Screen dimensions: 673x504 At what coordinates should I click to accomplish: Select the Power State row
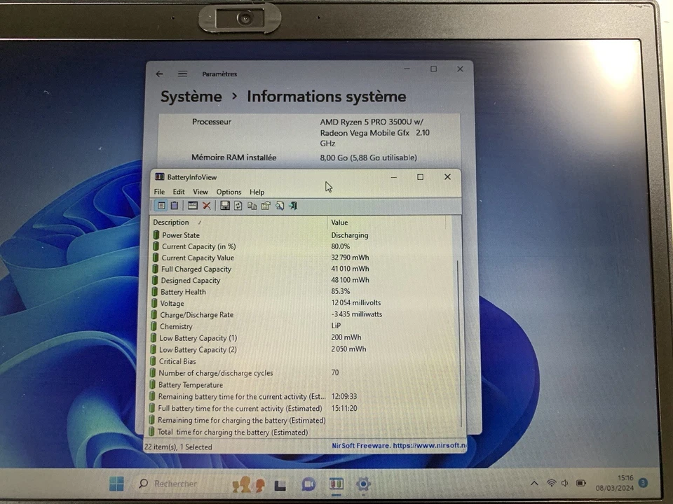tap(301, 235)
